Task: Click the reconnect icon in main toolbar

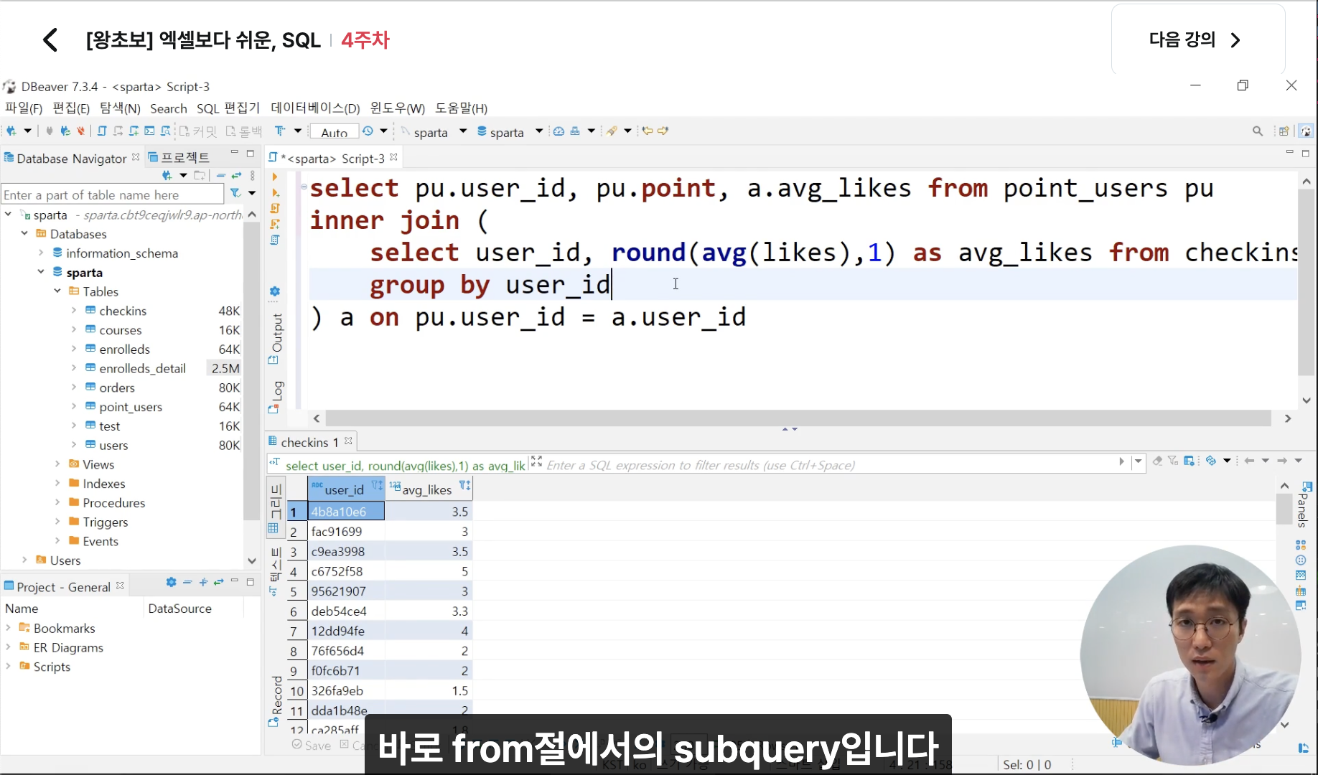Action: pos(65,131)
